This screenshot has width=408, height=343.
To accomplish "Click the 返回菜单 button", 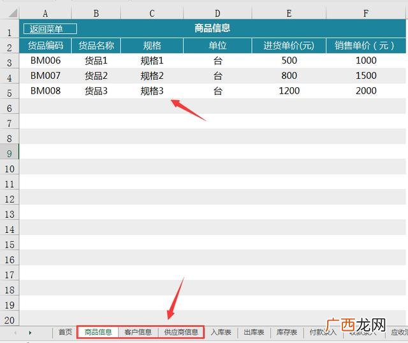I will [x=50, y=29].
